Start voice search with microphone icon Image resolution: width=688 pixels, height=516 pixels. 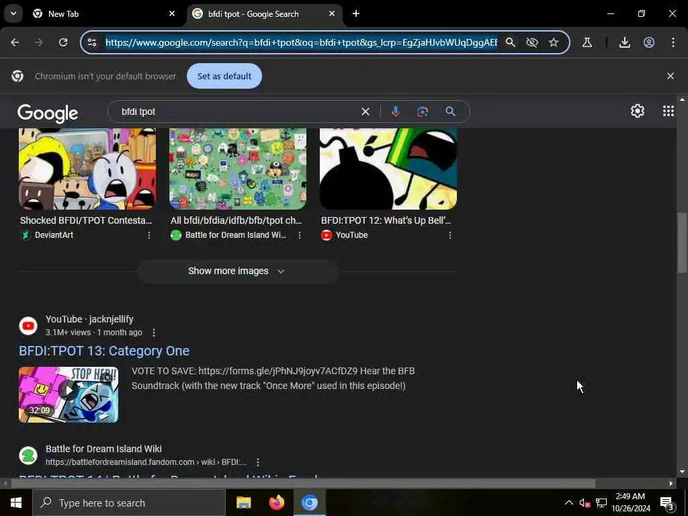click(x=395, y=112)
